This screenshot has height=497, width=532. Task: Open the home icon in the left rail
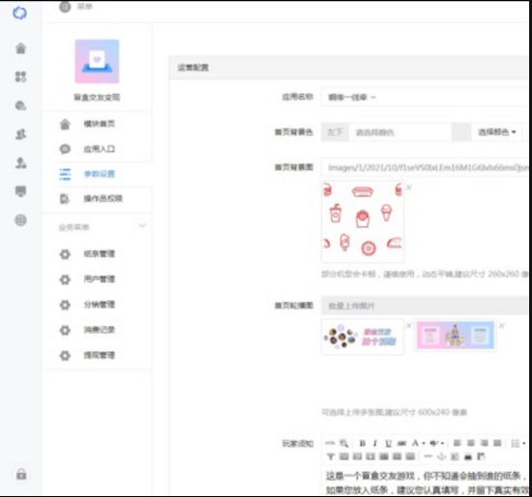click(20, 48)
